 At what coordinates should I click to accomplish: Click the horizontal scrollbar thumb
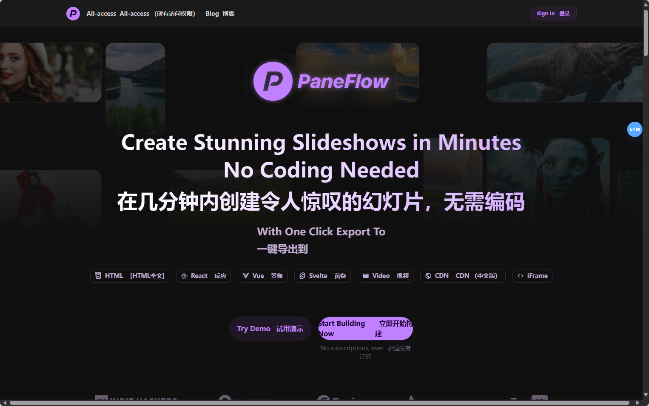(319, 403)
